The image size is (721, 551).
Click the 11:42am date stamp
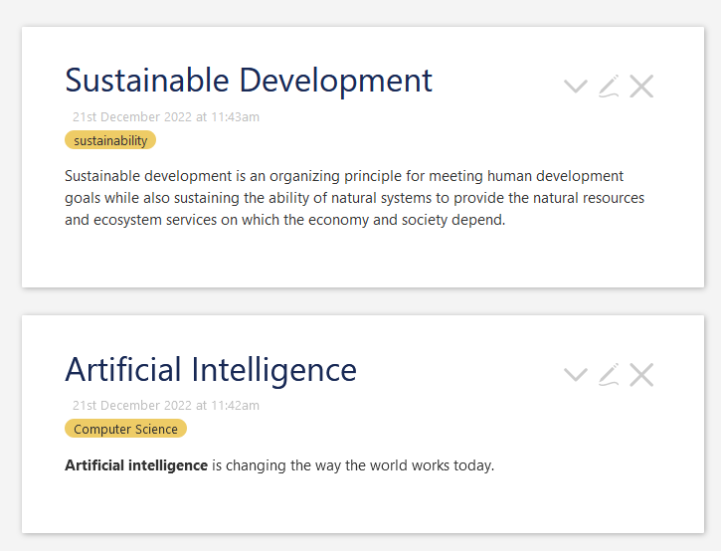point(166,405)
